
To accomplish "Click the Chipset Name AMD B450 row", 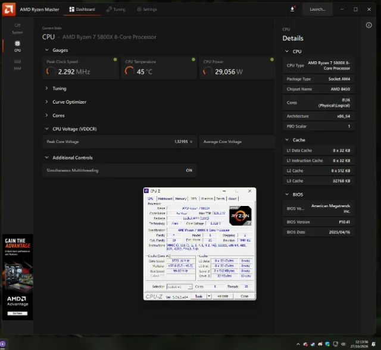I will coord(318,89).
